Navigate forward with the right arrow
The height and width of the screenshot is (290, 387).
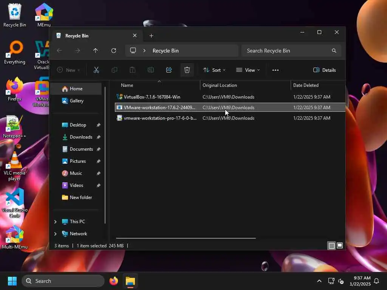click(x=77, y=51)
